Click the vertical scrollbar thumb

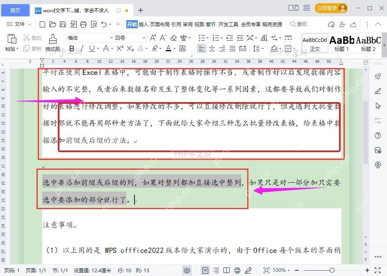(x=366, y=132)
